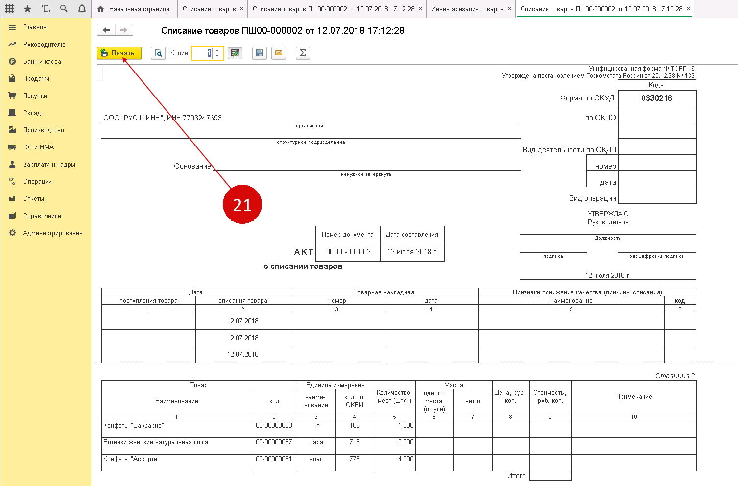Screen dimensions: 738x486
Task: Open the search magnifier icon
Action: [64, 9]
